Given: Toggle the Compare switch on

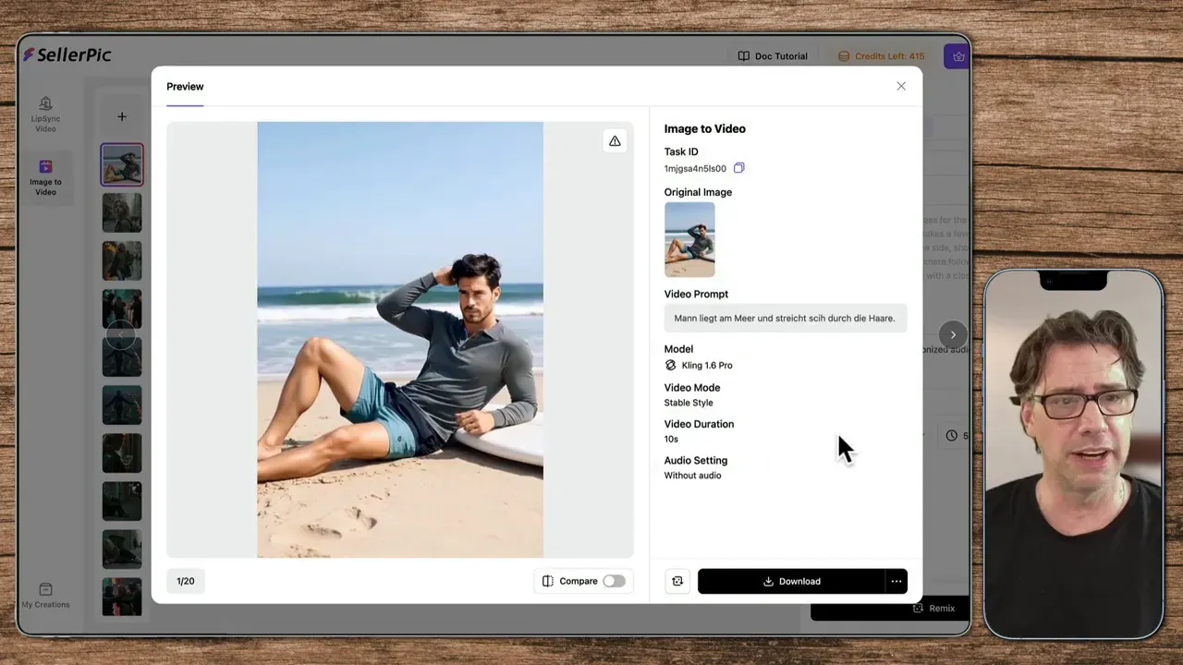Looking at the screenshot, I should (x=614, y=581).
